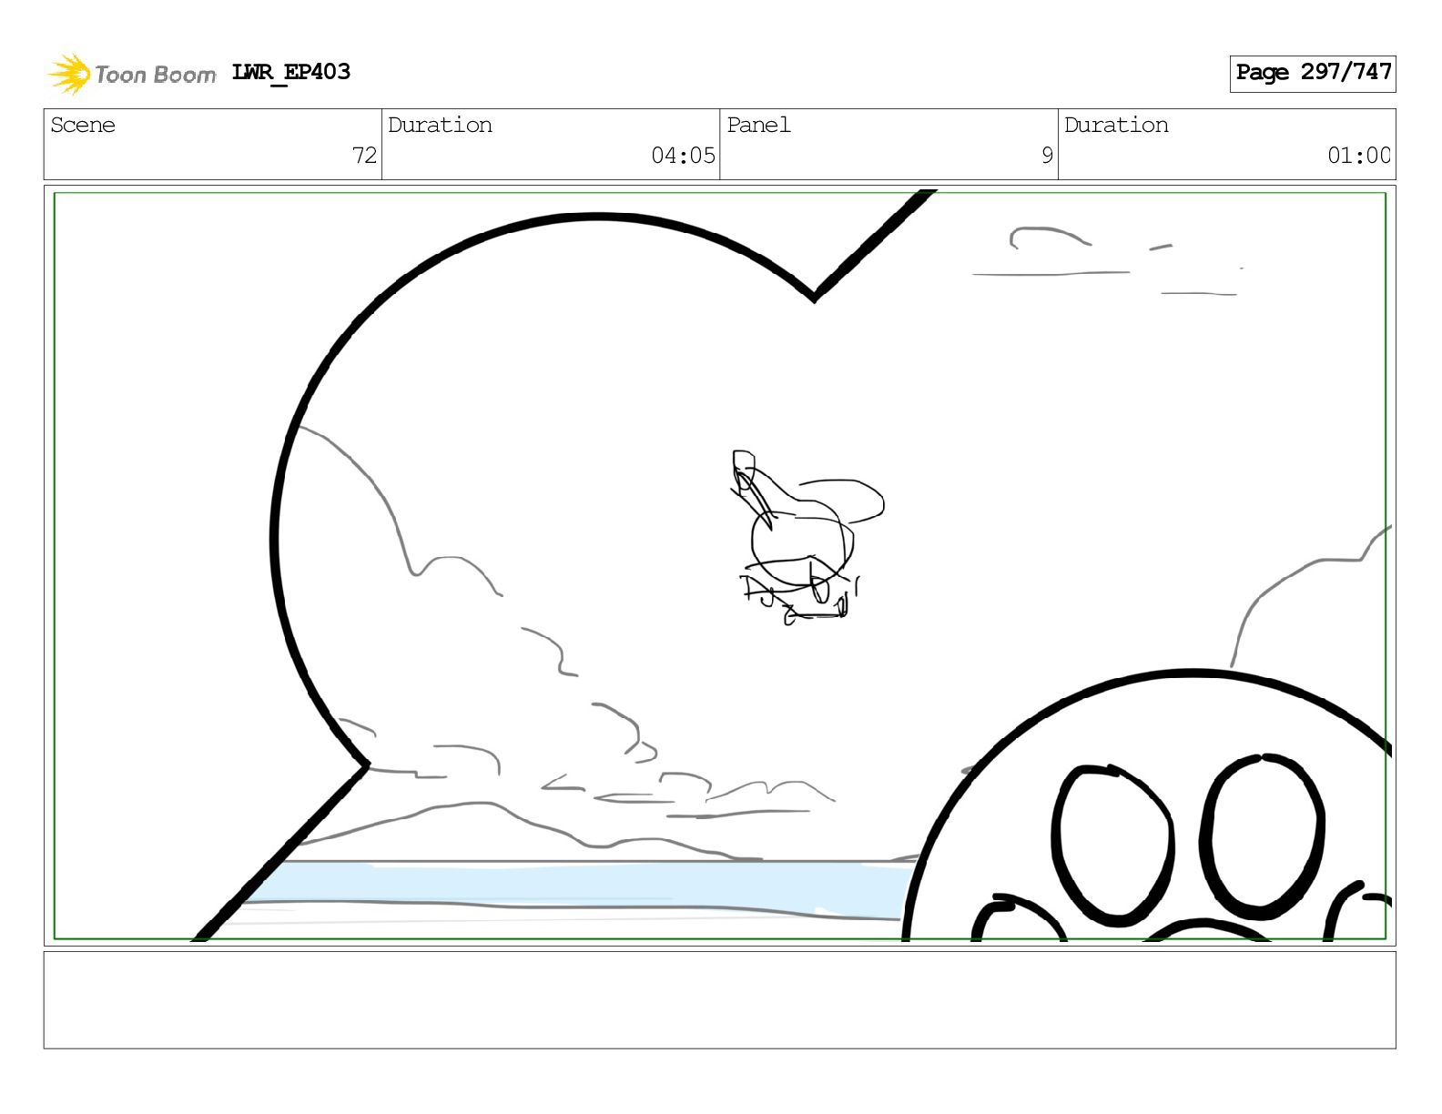Click the Page 297/747 indicator
This screenshot has width=1442, height=1114.
[x=1313, y=73]
